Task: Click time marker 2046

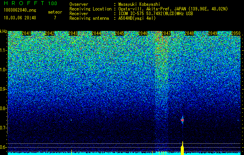Action: coord(143,33)
